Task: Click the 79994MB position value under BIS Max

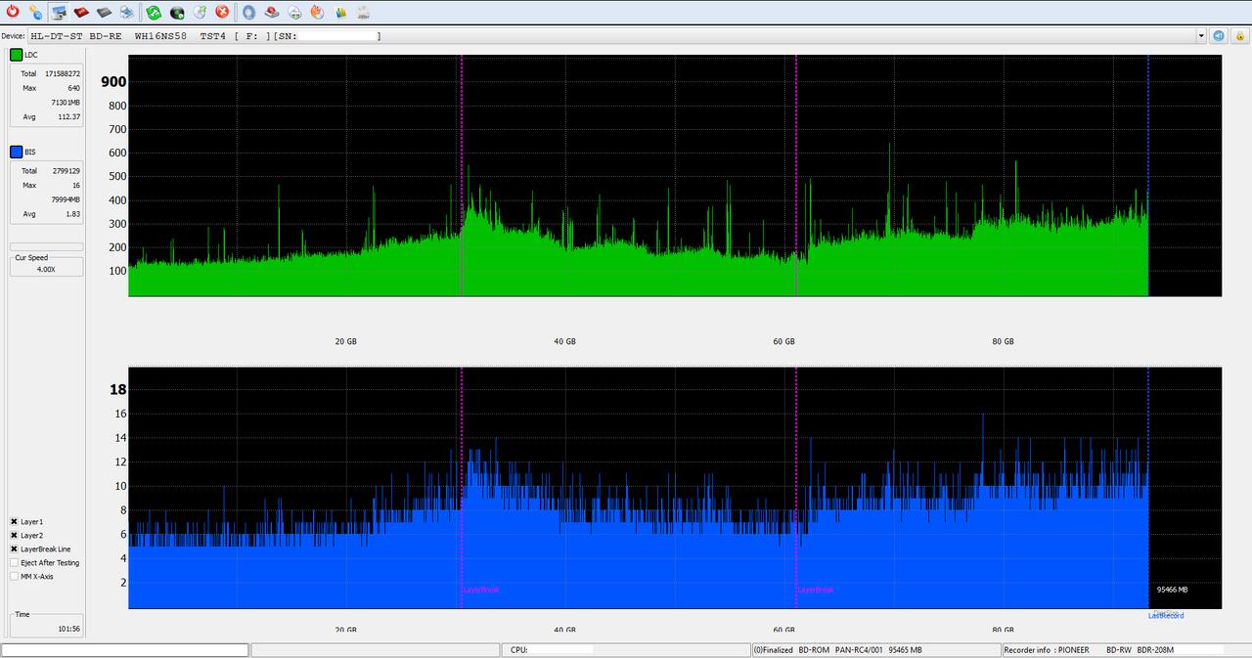Action: (66, 199)
